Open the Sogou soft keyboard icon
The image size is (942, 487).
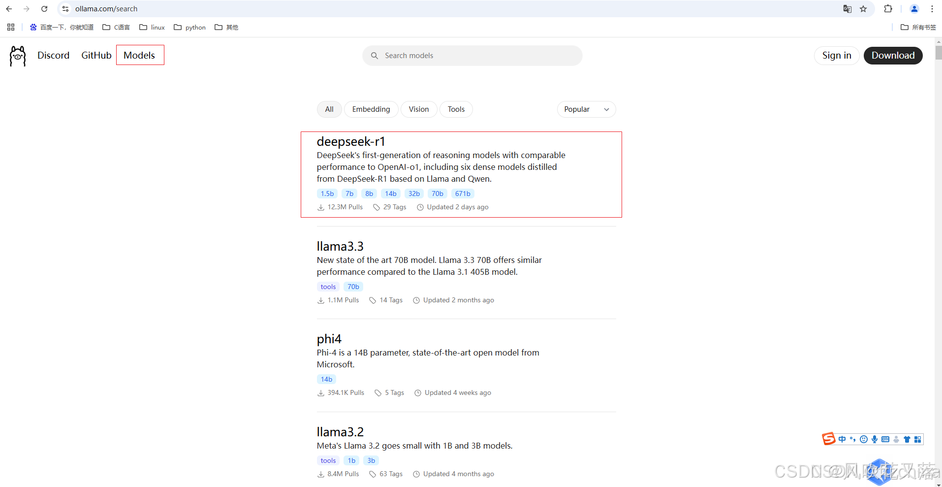[x=885, y=439]
